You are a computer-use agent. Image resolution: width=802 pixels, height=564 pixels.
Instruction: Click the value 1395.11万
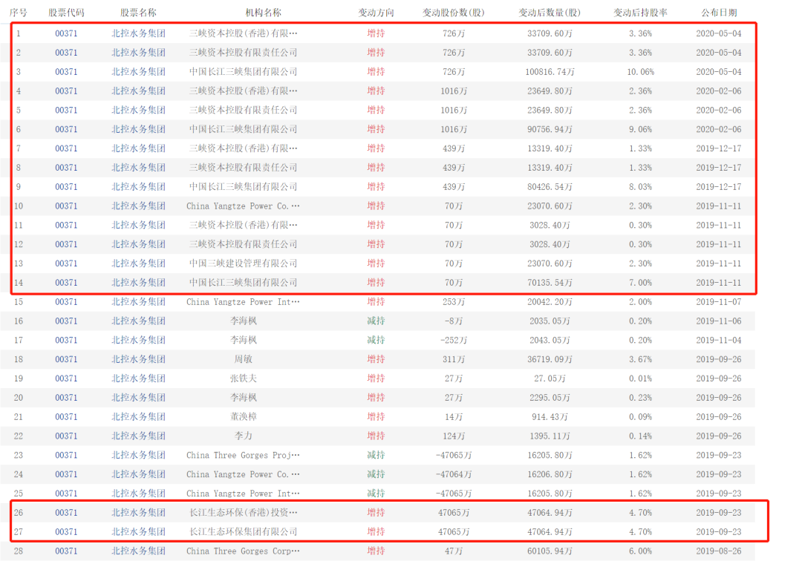[x=550, y=436]
